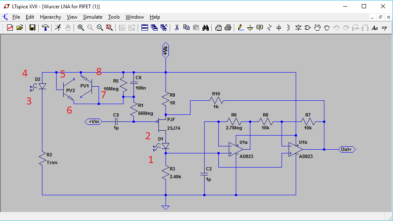Create a new schematic from the toolbar
This screenshot has height=221, width=393.
click(x=10, y=27)
